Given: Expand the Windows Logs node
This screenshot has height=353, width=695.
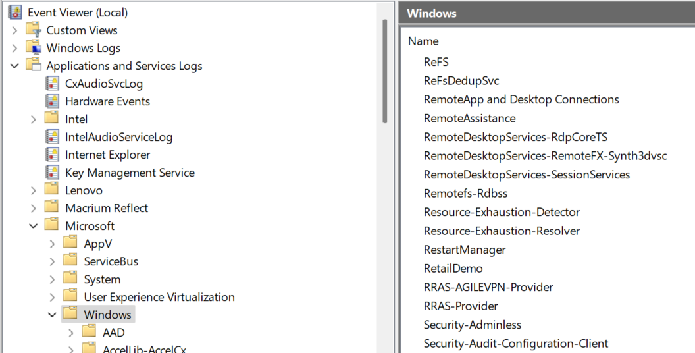Looking at the screenshot, I should pos(14,48).
